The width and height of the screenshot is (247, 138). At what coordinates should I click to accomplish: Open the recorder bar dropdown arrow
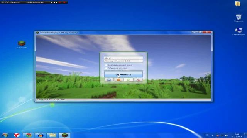tap(51, 2)
